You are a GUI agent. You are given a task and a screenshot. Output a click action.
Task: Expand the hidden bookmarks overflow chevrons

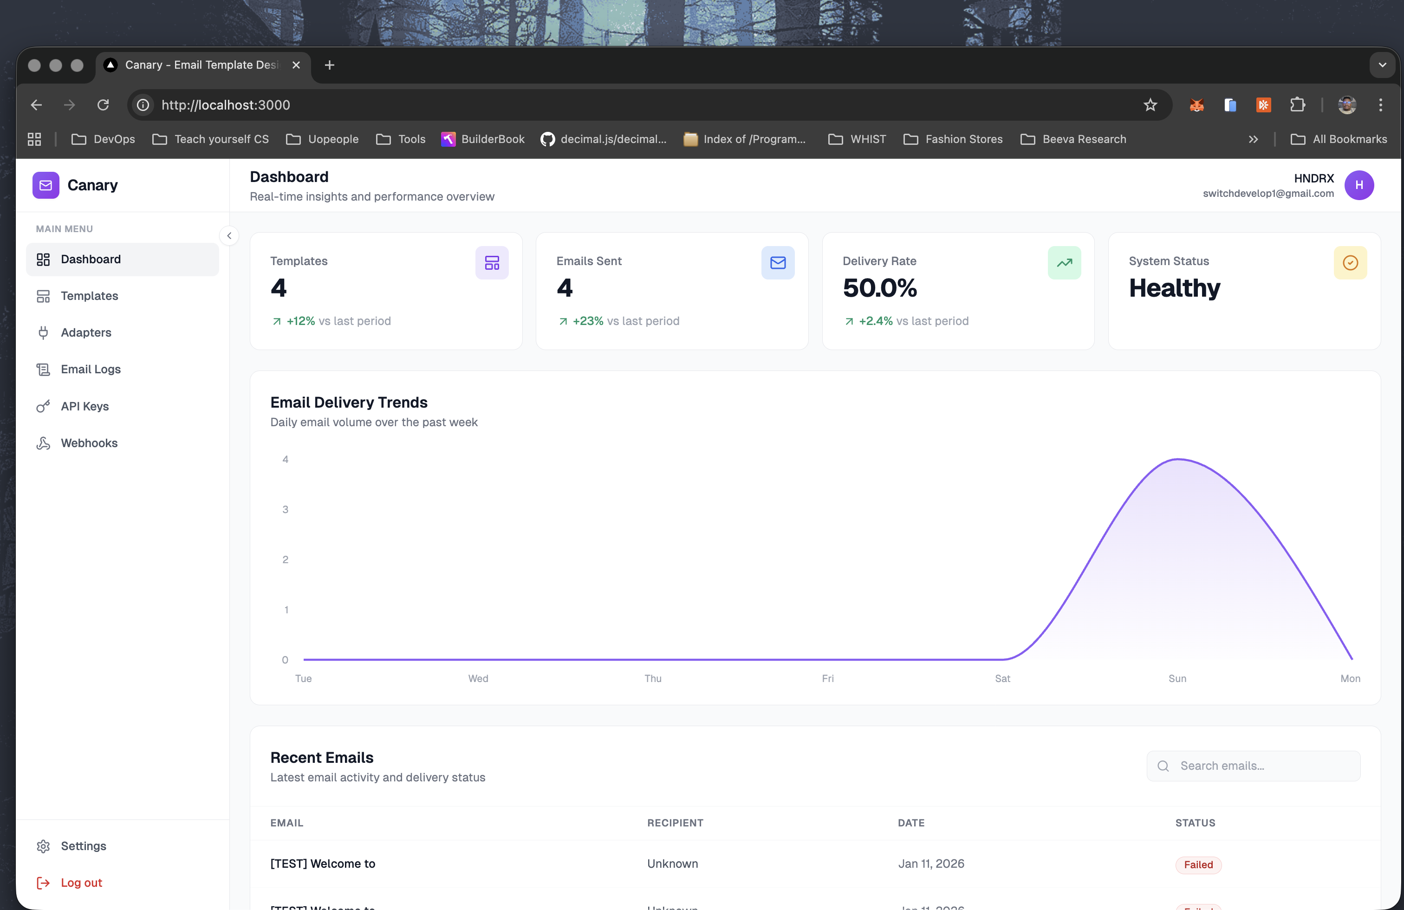coord(1253,139)
